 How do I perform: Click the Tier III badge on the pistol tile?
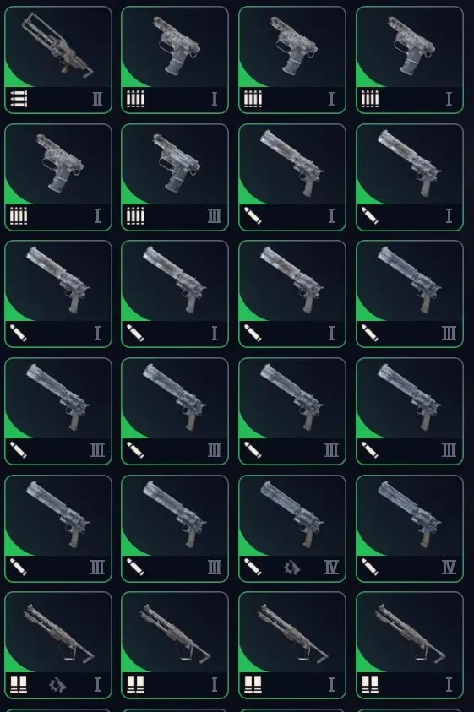[x=215, y=215]
